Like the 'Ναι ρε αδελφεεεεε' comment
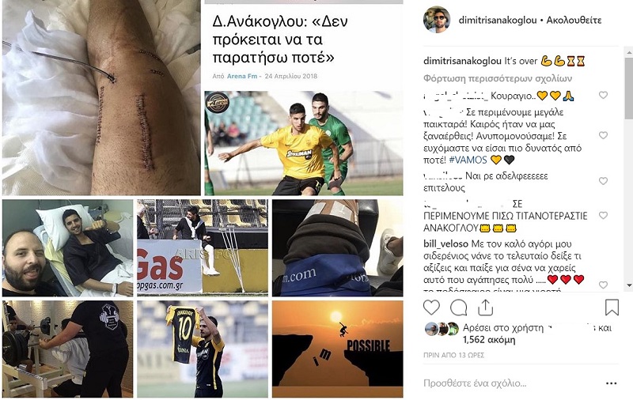 [603, 181]
